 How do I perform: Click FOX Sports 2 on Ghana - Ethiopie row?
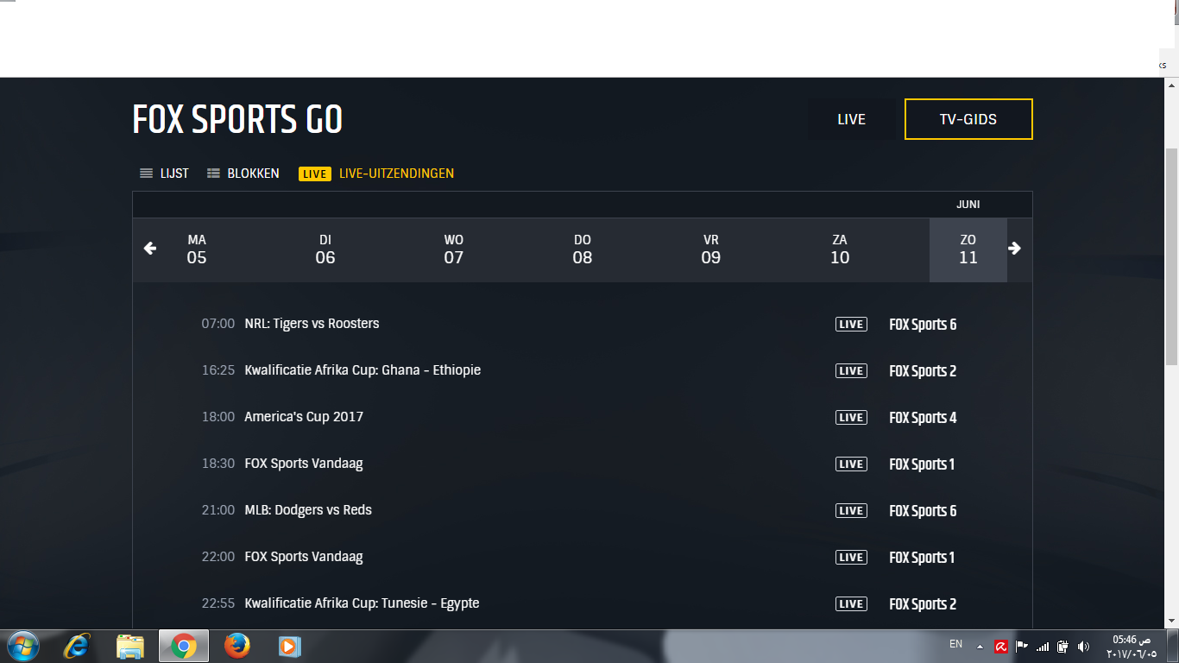(923, 371)
